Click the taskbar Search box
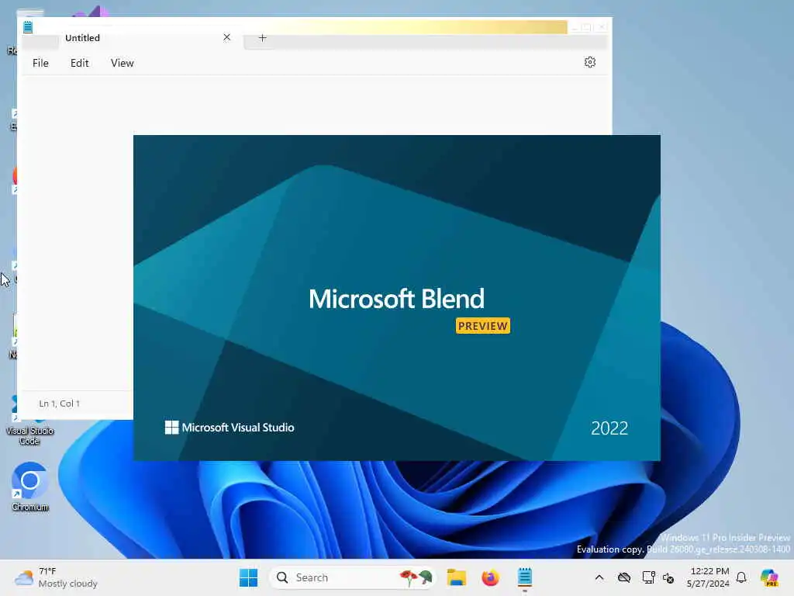The image size is (794, 596). 353,577
